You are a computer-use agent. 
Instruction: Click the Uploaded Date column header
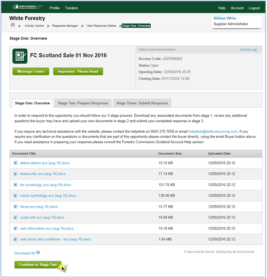219,154
